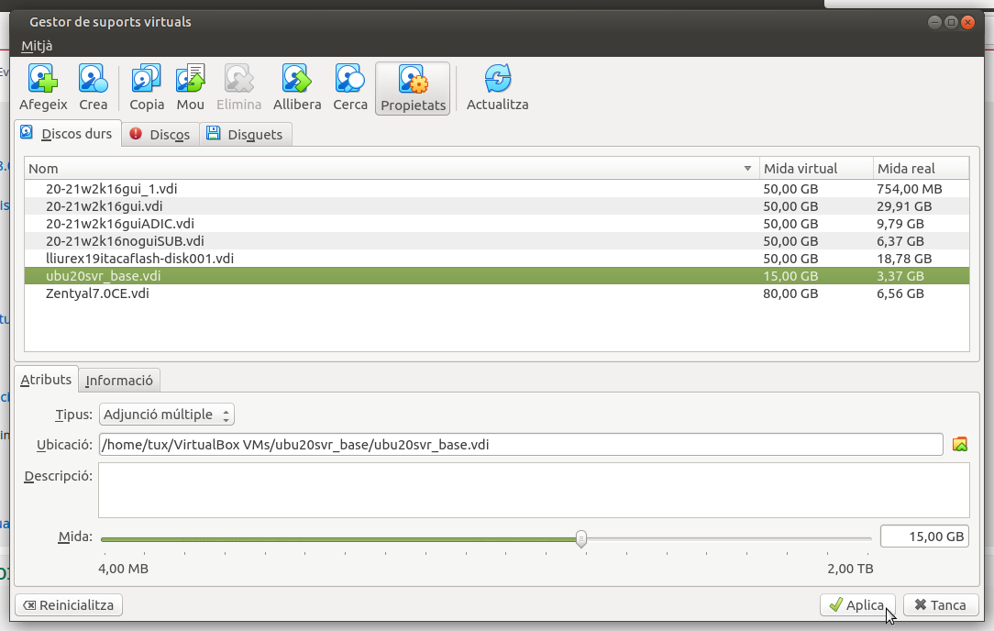Click the Aplica button

point(856,605)
